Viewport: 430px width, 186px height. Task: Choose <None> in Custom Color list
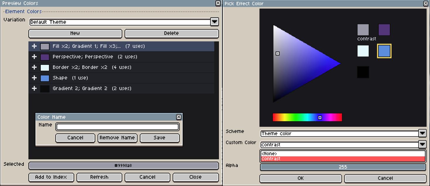tap(343, 153)
